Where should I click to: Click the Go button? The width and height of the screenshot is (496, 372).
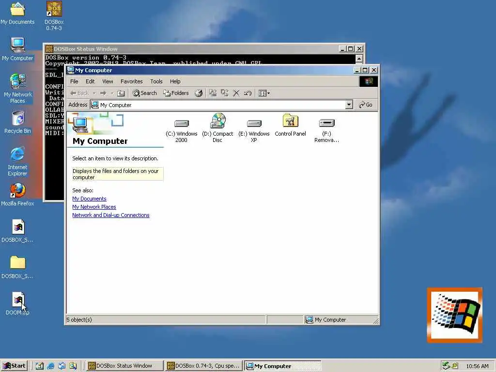366,105
